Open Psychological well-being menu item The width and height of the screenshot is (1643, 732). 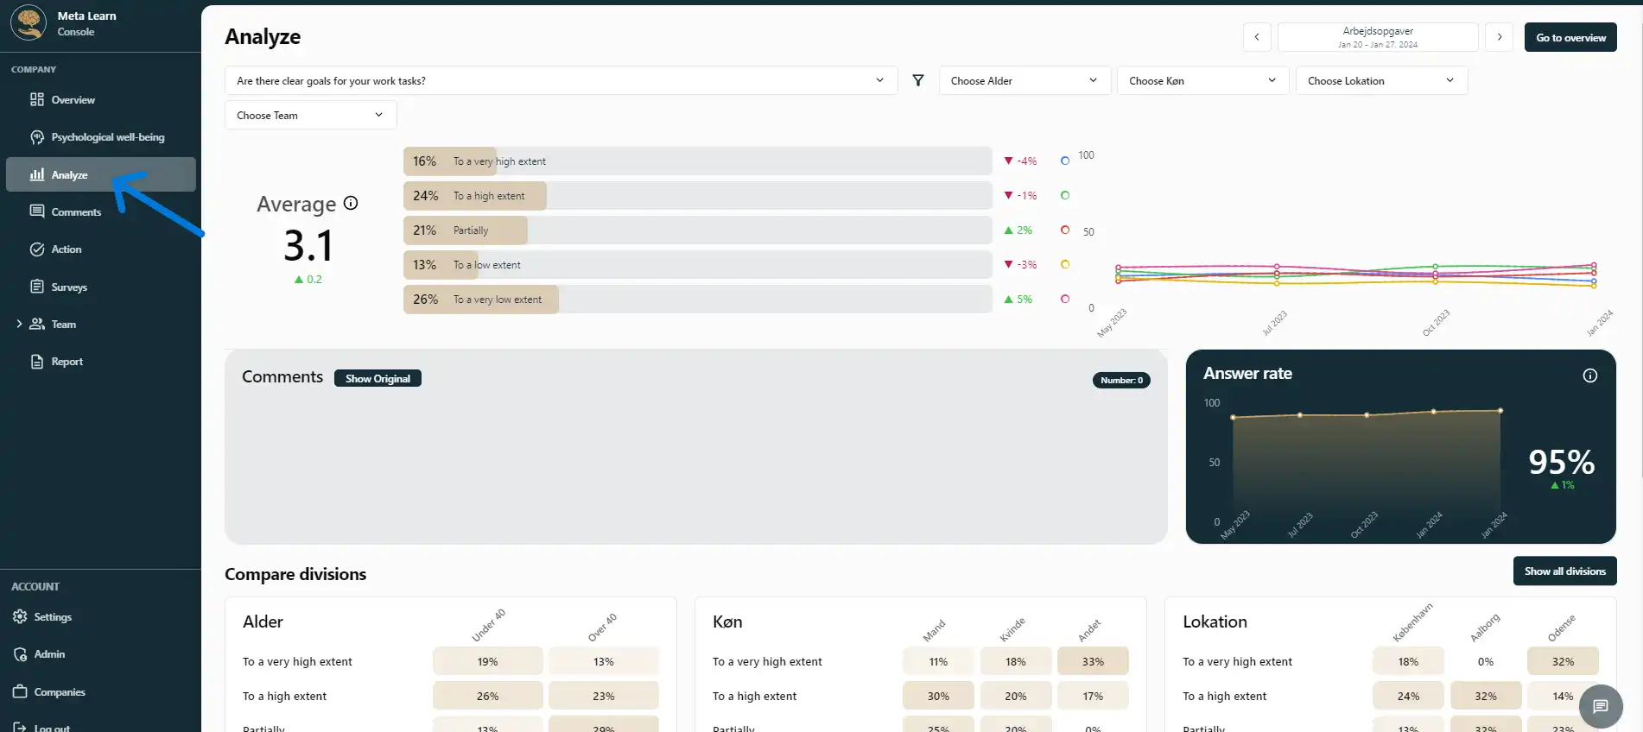click(x=107, y=137)
